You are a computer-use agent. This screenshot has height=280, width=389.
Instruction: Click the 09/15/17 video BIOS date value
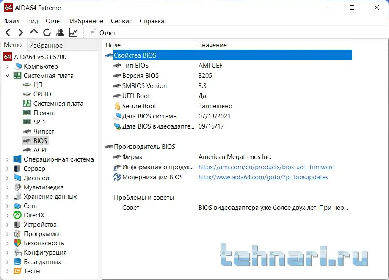(x=211, y=126)
